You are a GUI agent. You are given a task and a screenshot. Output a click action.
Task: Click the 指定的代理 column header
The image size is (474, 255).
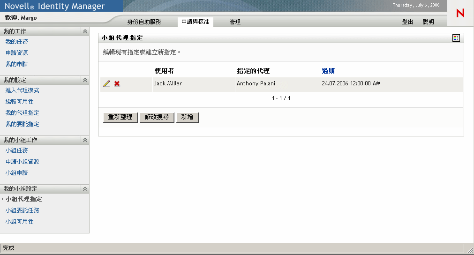click(253, 71)
